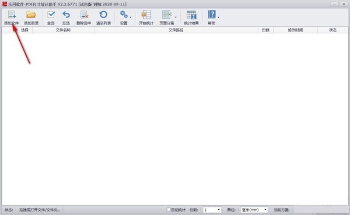This screenshot has height=215, width=350.
Task: Click the 份数 column header
Action: point(265,30)
